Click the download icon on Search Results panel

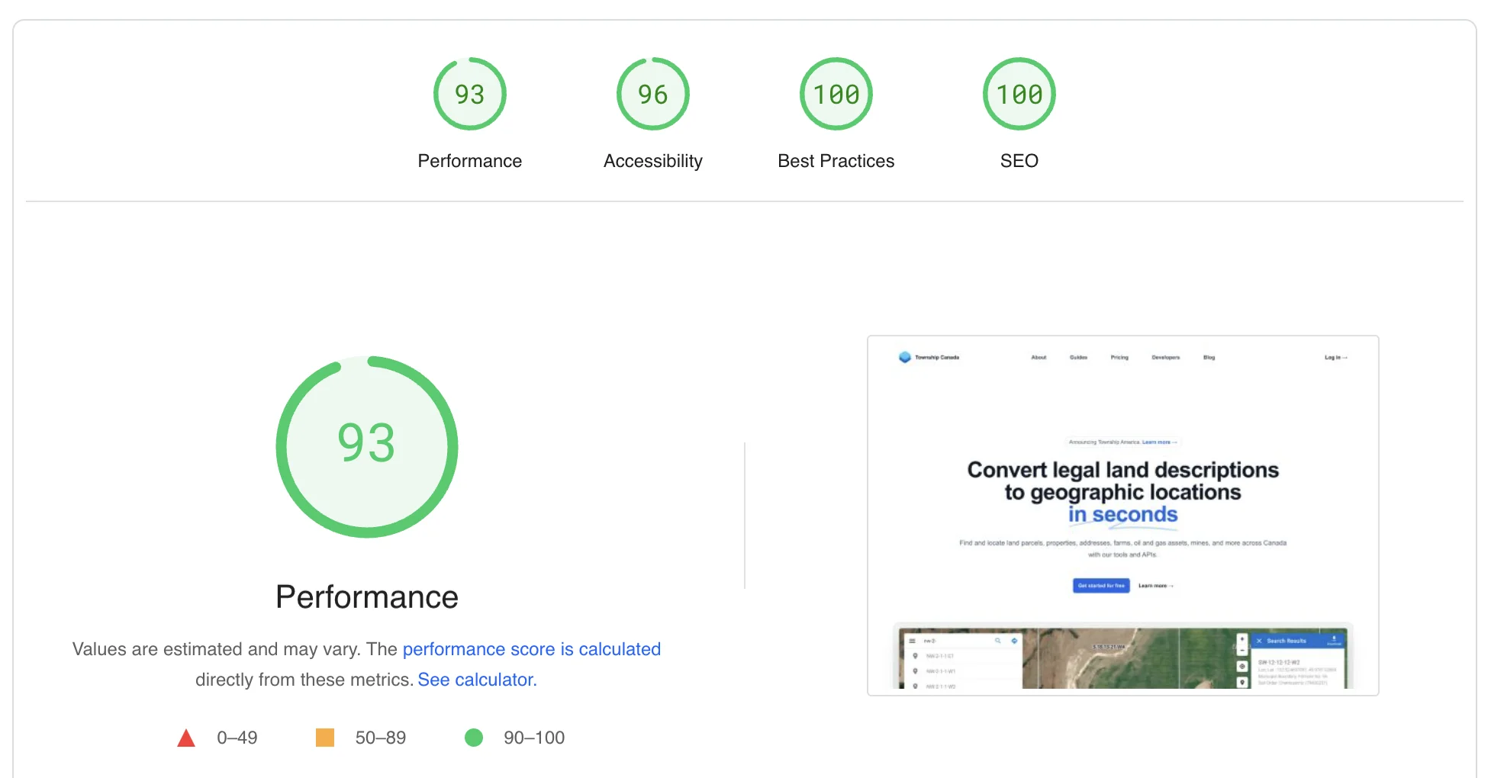(1335, 641)
